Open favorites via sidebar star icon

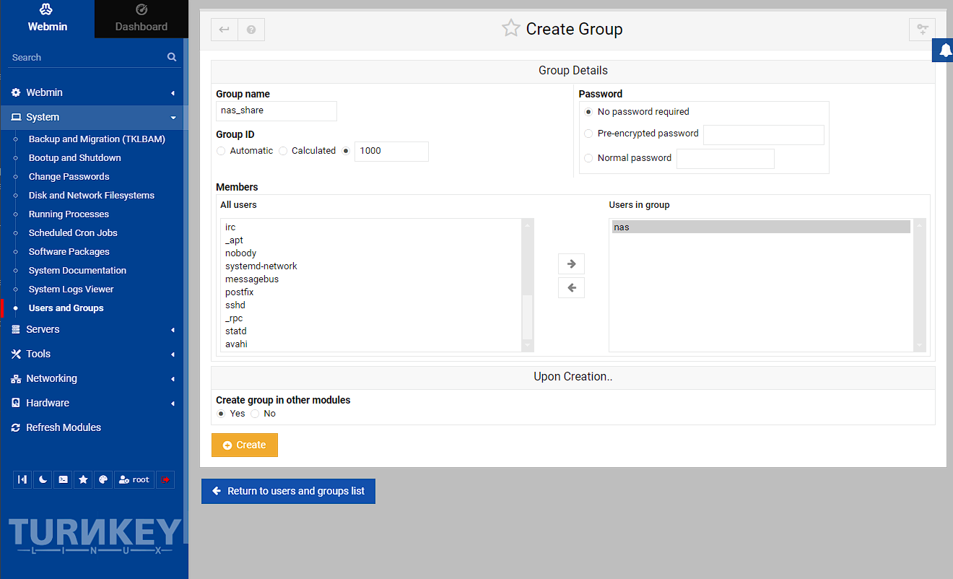tap(84, 479)
